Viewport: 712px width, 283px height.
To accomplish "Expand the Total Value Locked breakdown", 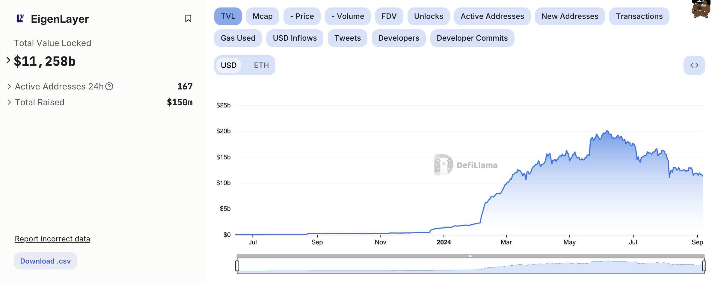I will (x=8, y=60).
